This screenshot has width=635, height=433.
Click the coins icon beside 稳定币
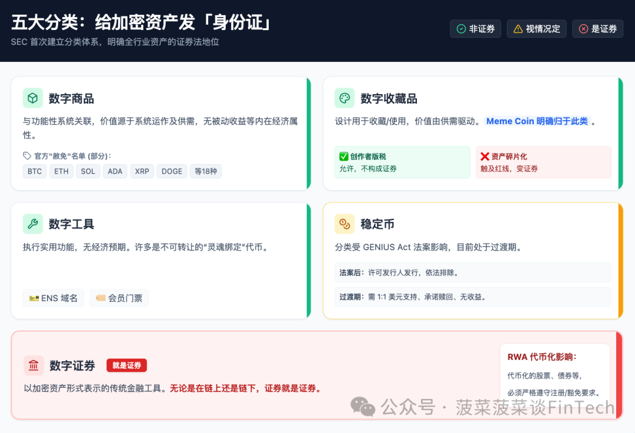[345, 224]
